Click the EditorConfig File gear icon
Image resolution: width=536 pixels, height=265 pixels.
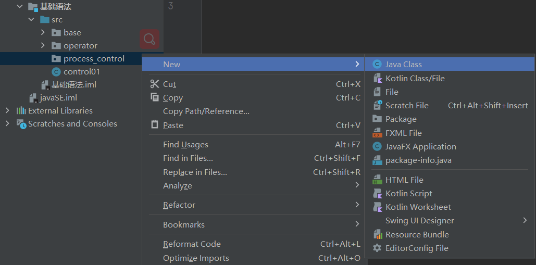pos(377,248)
